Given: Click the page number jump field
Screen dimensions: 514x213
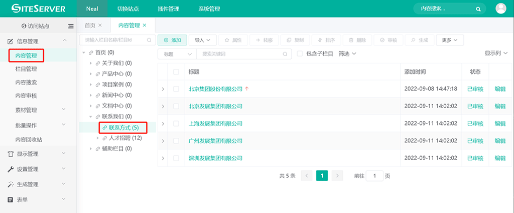Looking at the screenshot, I should 374,175.
